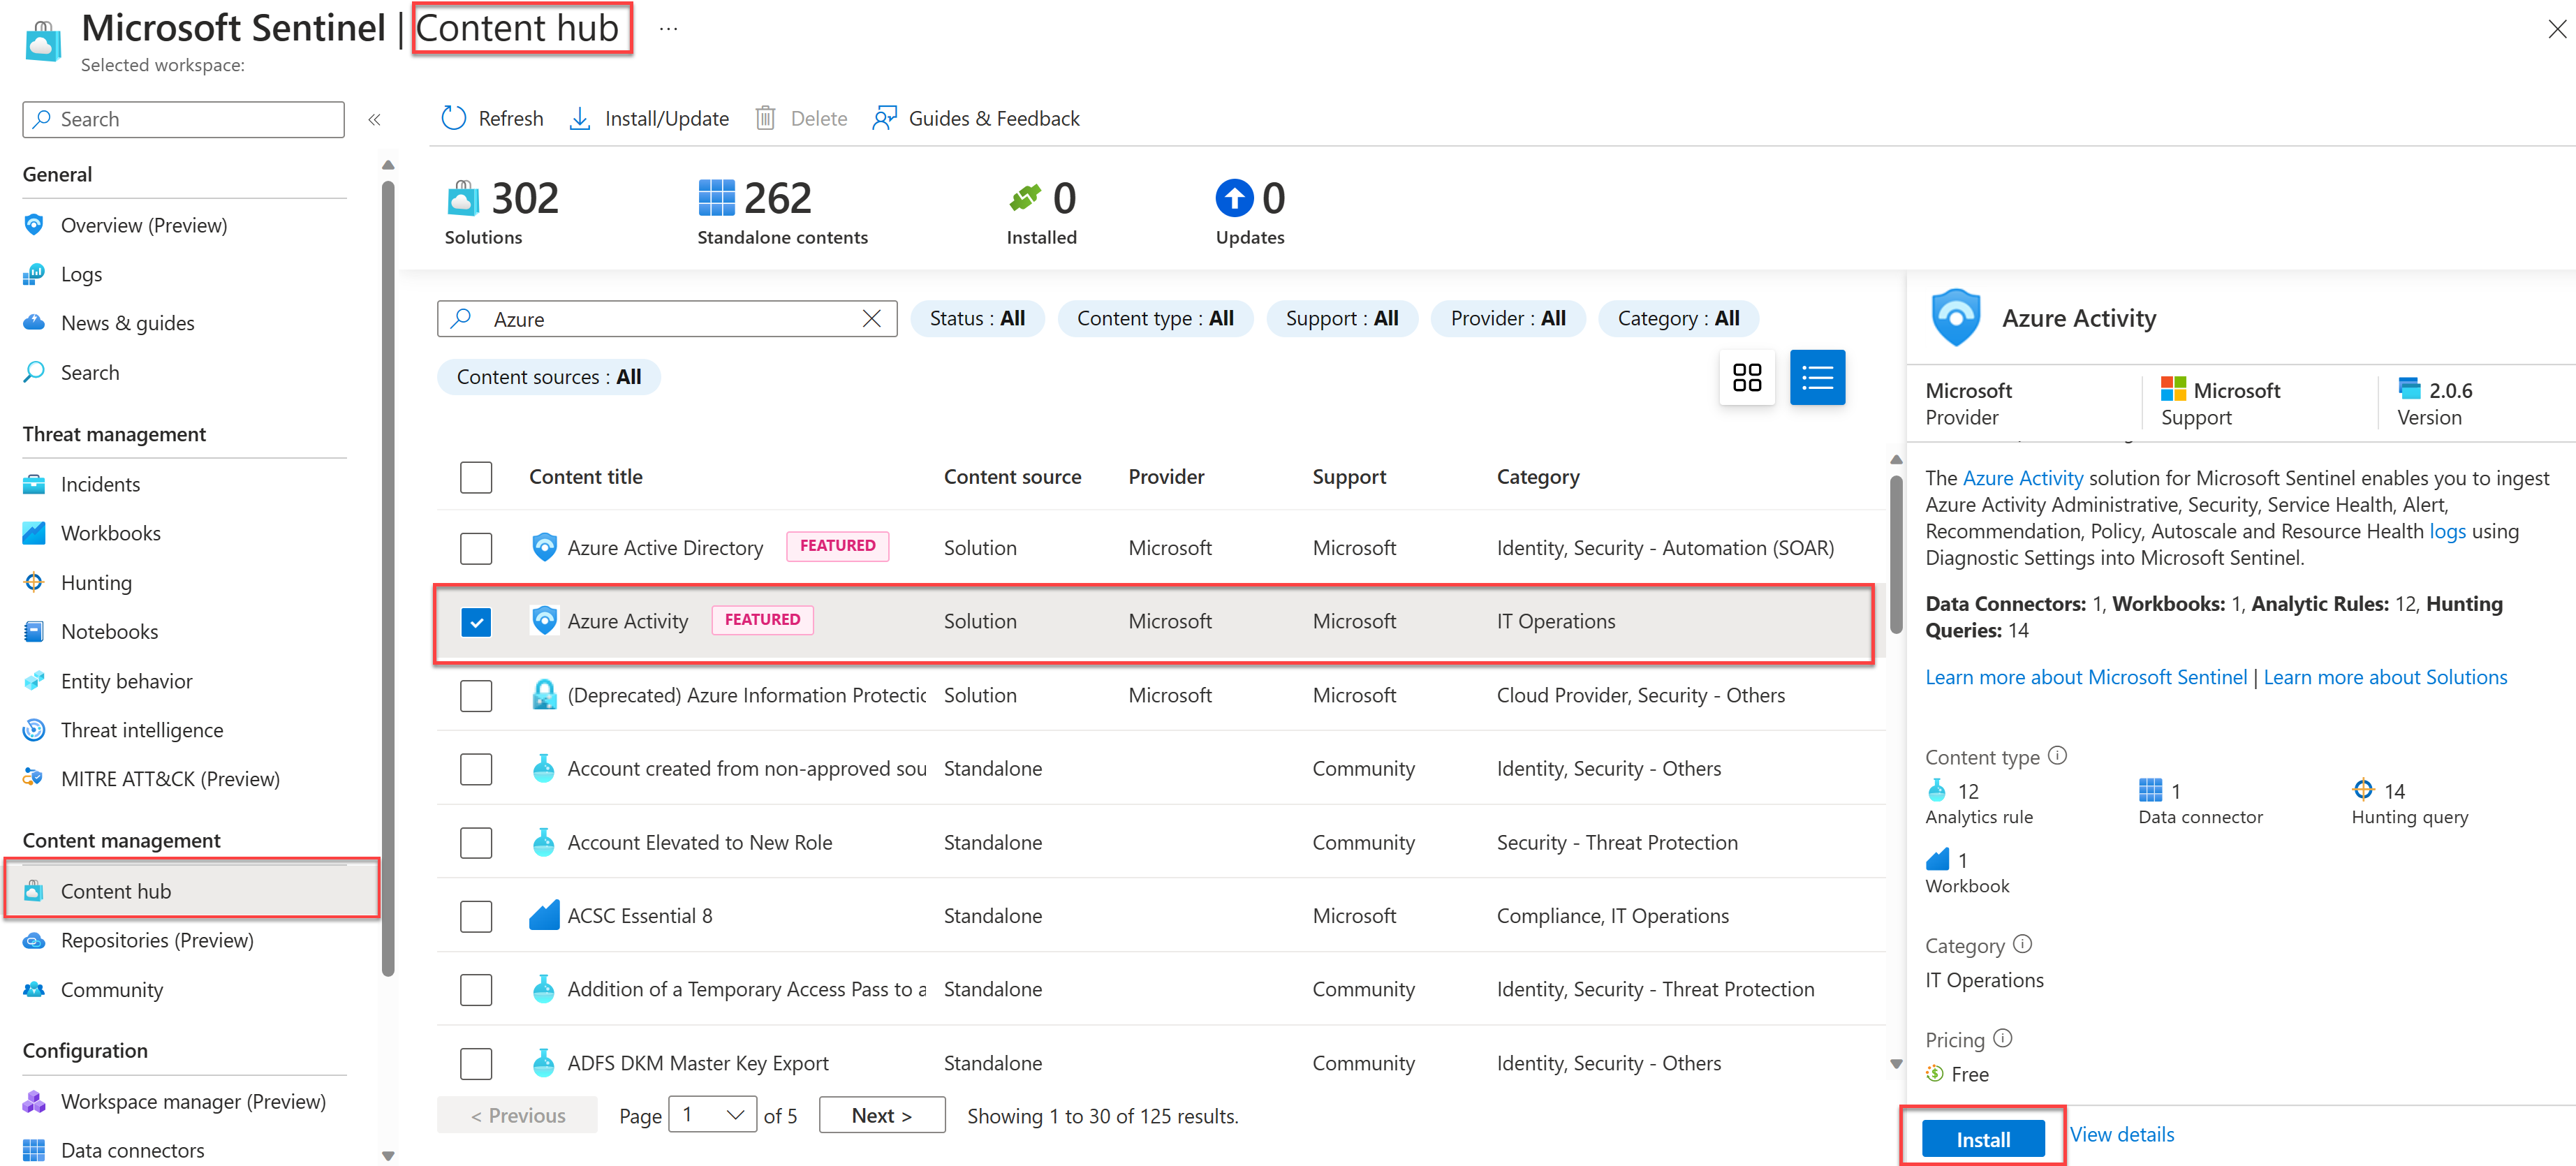The width and height of the screenshot is (2576, 1166).
Task: Open Guides & Feedback
Action: 976,118
